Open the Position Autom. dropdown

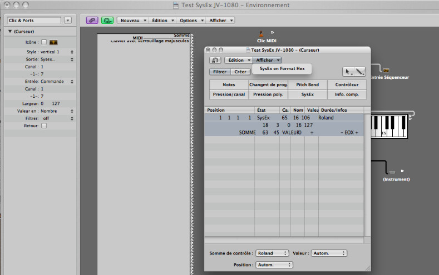click(274, 264)
